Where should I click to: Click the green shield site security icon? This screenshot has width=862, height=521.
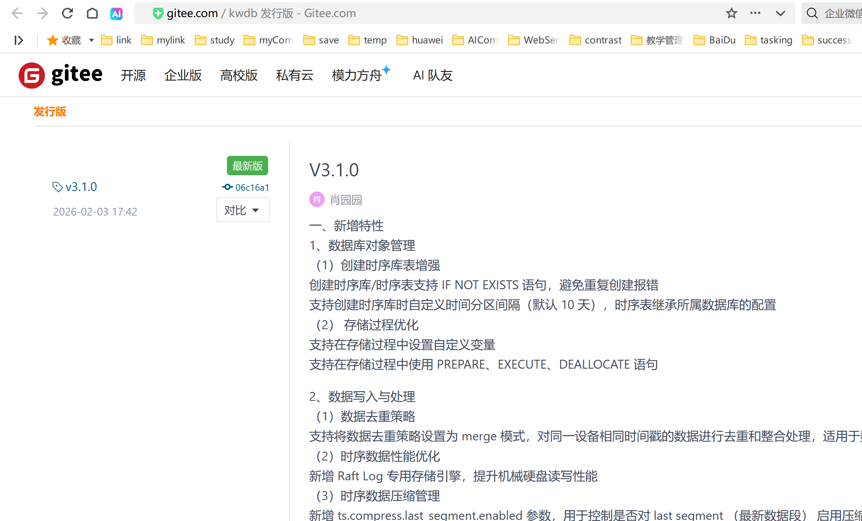pyautogui.click(x=158, y=14)
